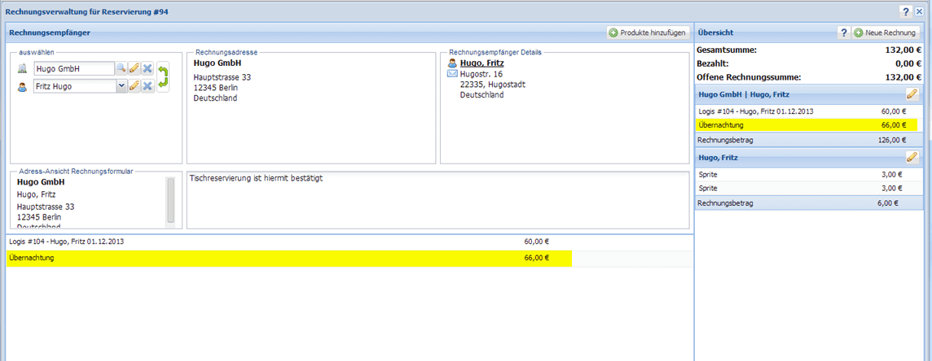Image resolution: width=932 pixels, height=361 pixels.
Task: Edit the person Fritz Hugo with pencil icon
Action: [x=134, y=85]
